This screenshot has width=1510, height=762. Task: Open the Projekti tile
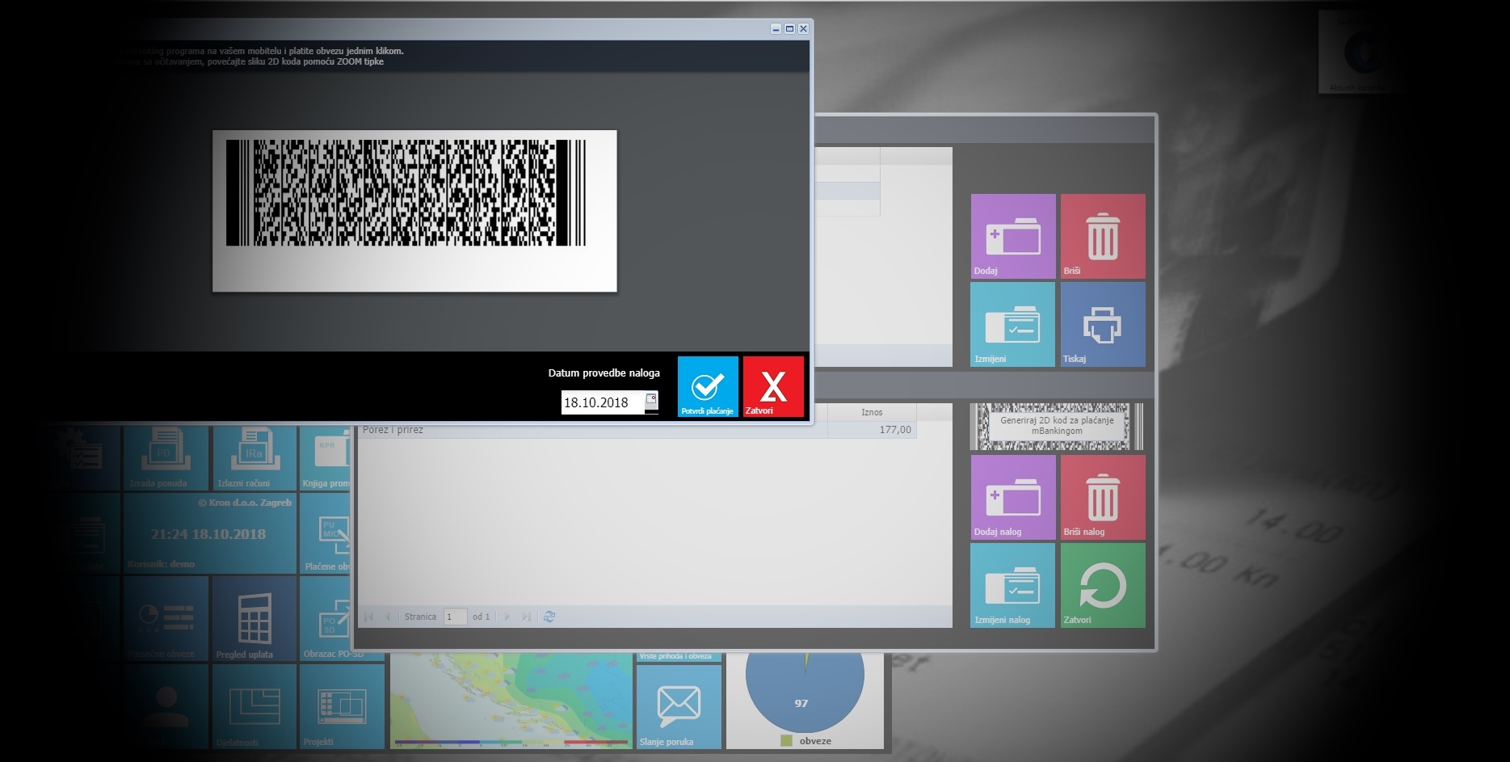(342, 707)
